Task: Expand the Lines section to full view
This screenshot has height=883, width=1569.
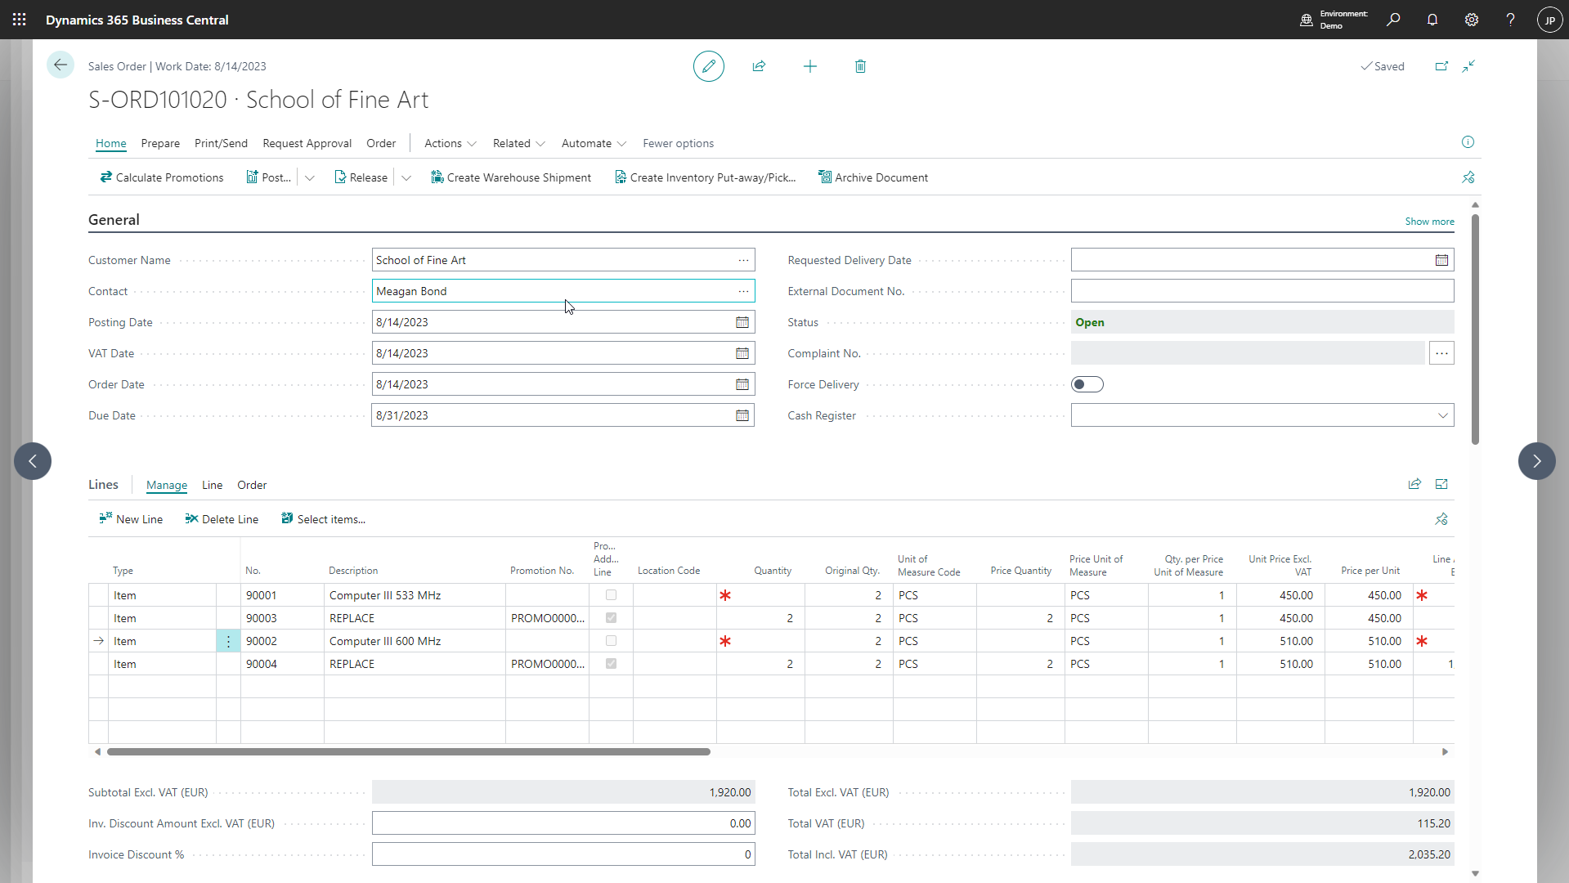Action: pos(1441,484)
